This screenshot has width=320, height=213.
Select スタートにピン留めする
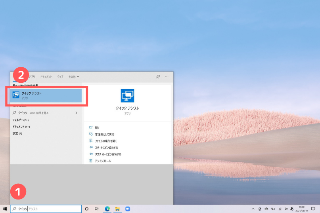click(x=107, y=148)
